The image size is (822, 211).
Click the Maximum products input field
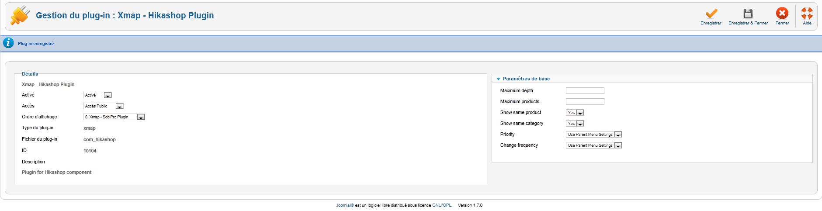click(585, 102)
